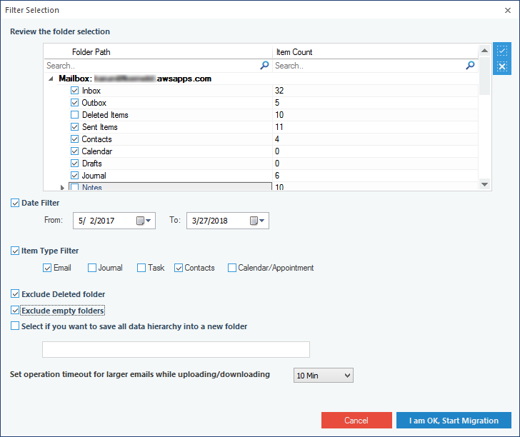Screen dimensions: 520x437
Task: Collapse the Mailbox tree node
Action: click(51, 79)
